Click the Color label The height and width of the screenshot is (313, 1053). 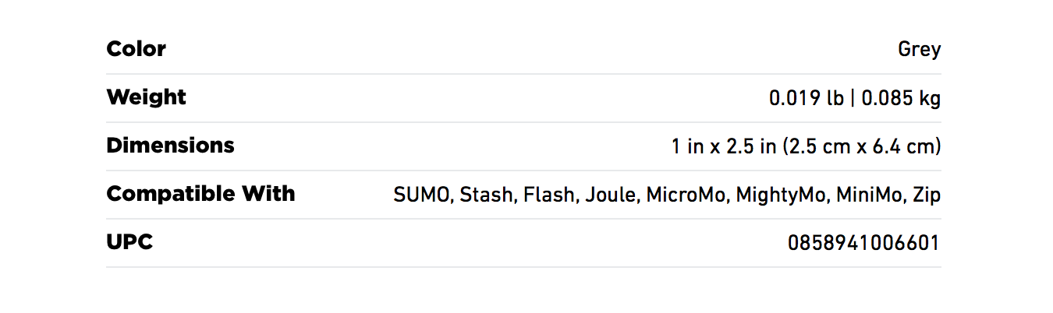tap(136, 49)
